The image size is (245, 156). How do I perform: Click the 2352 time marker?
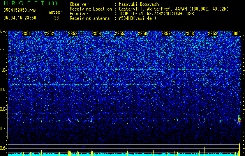click(49, 33)
